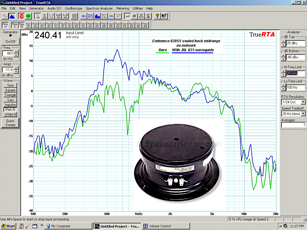The height and width of the screenshot is (230, 307).
Task: Click the blue bar-display mode icon
Action: point(97,16)
